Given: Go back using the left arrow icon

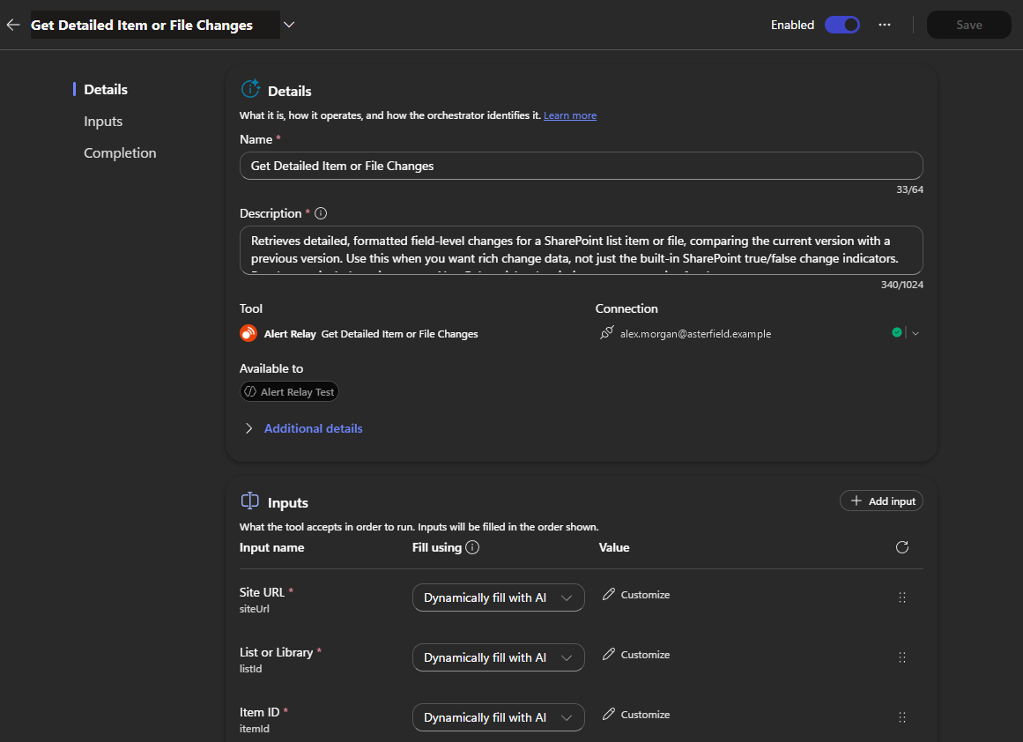Looking at the screenshot, I should [13, 25].
